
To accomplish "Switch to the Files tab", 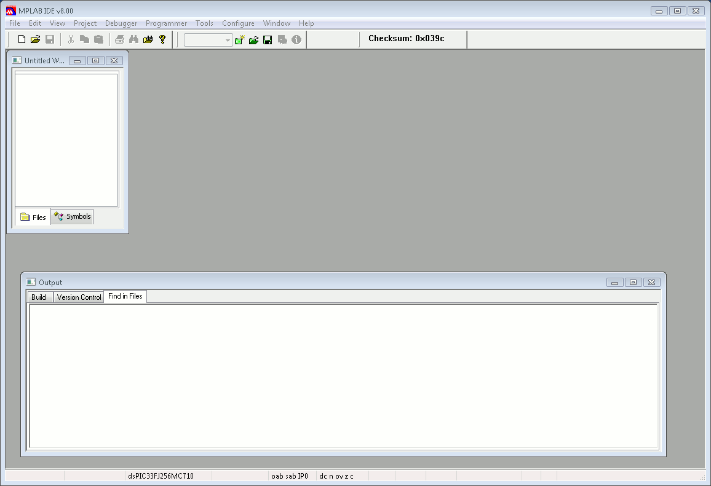I will click(x=33, y=218).
